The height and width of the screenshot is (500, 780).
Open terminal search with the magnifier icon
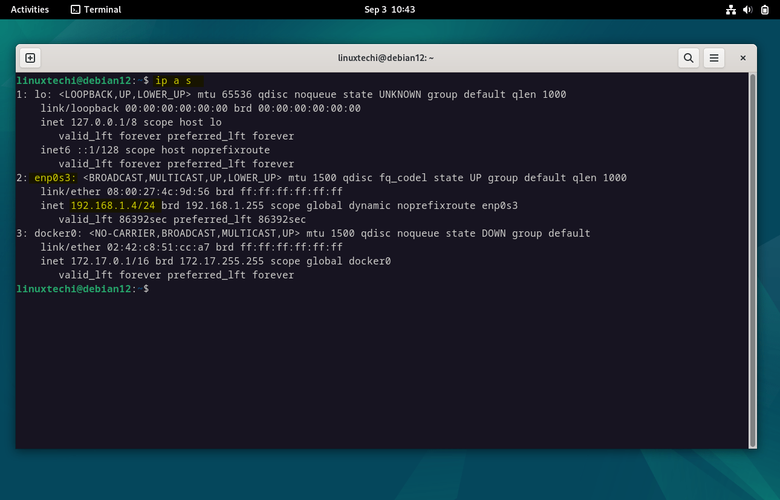click(688, 58)
